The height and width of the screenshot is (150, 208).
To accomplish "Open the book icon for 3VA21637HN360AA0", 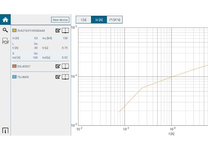I will [x=65, y=30].
